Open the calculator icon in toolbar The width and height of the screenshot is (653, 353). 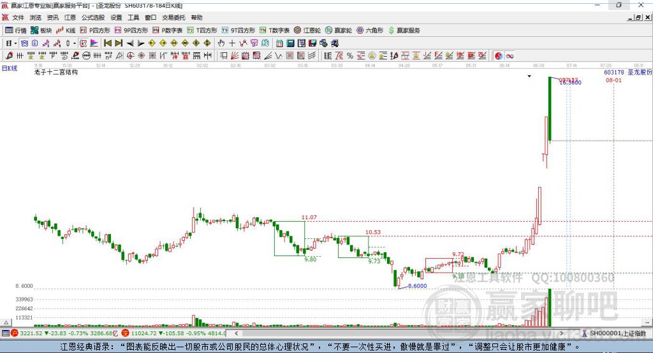pyautogui.click(x=291, y=43)
